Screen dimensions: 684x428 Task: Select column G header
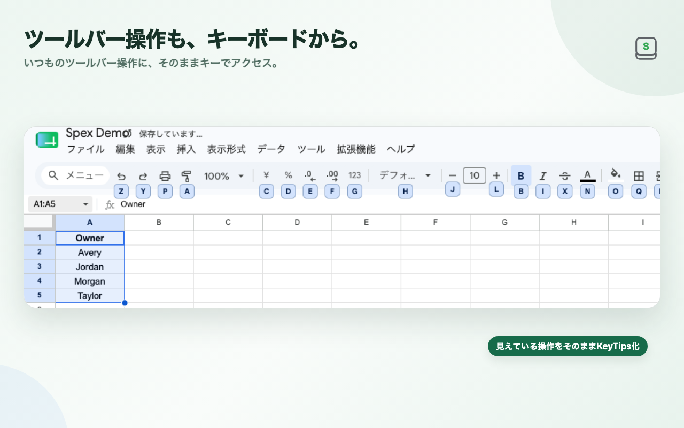pyautogui.click(x=504, y=222)
